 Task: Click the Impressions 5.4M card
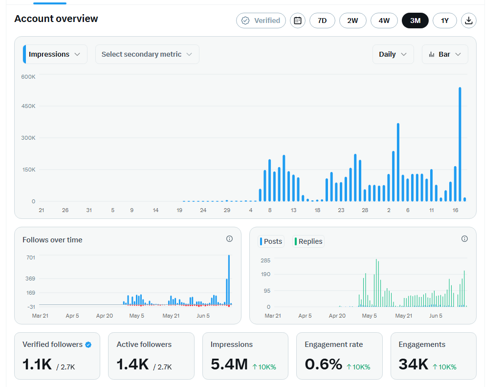coord(245,356)
